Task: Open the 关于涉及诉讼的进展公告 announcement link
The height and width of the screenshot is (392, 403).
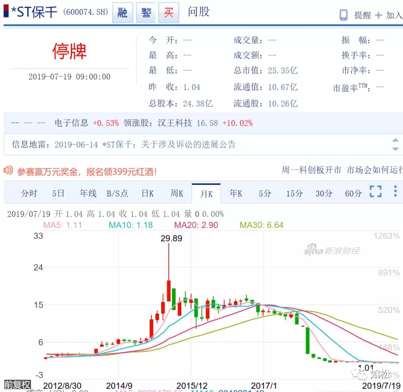Action: tap(188, 145)
